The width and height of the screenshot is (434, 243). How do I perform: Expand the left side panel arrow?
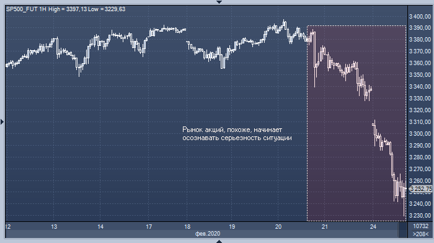tap(2, 122)
